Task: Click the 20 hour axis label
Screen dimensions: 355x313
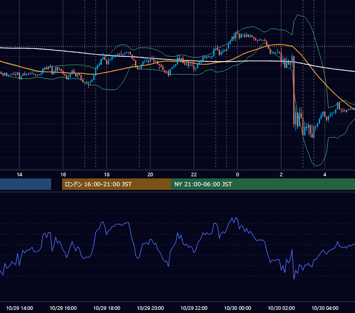Action: click(x=150, y=175)
